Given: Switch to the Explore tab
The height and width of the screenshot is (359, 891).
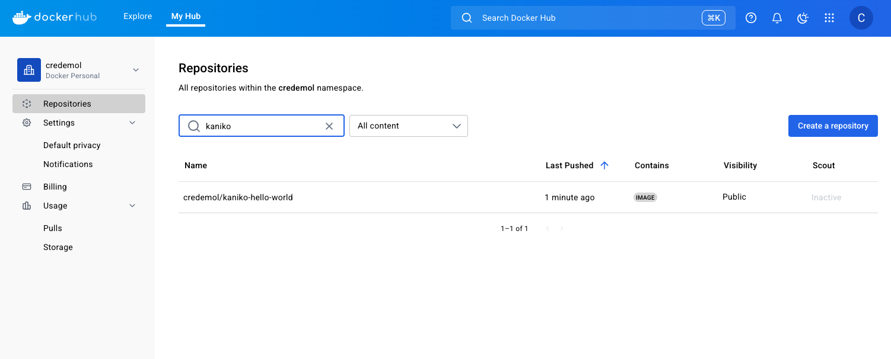Looking at the screenshot, I should (x=138, y=17).
